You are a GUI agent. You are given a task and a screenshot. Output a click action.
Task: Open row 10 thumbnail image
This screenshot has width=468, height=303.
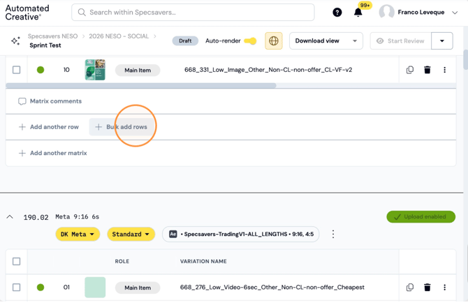click(x=95, y=70)
